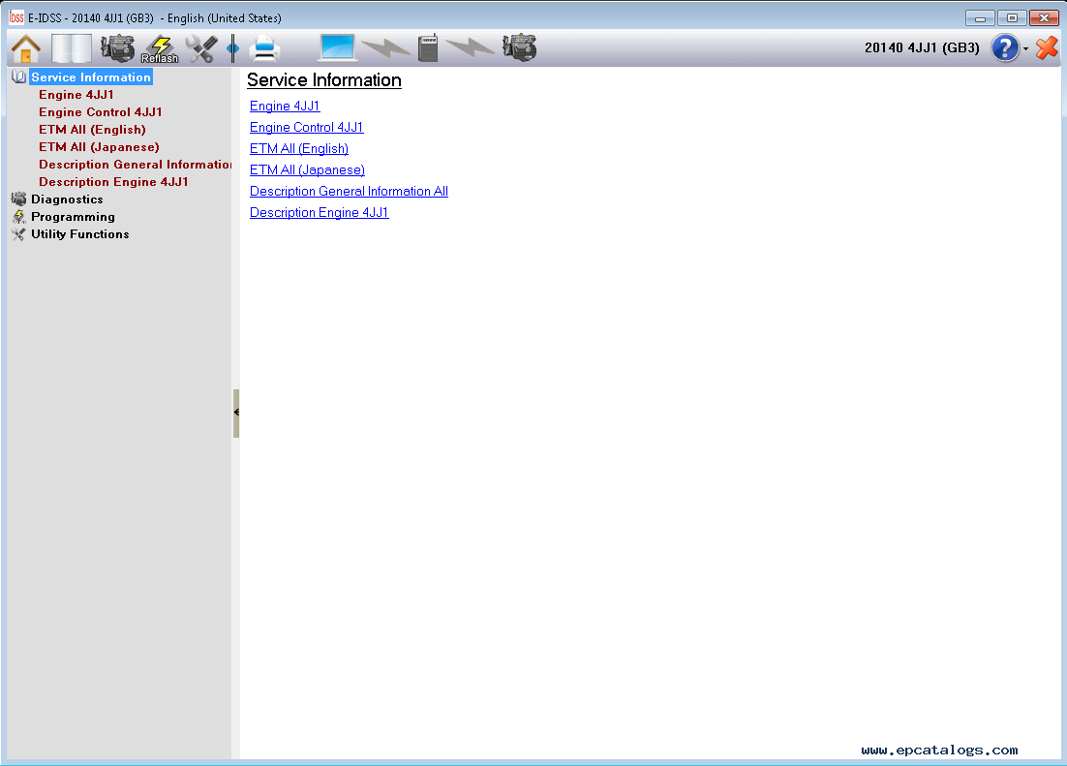This screenshot has height=766, width=1067.
Task: Click the Service Information page heading
Action: pyautogui.click(x=324, y=80)
